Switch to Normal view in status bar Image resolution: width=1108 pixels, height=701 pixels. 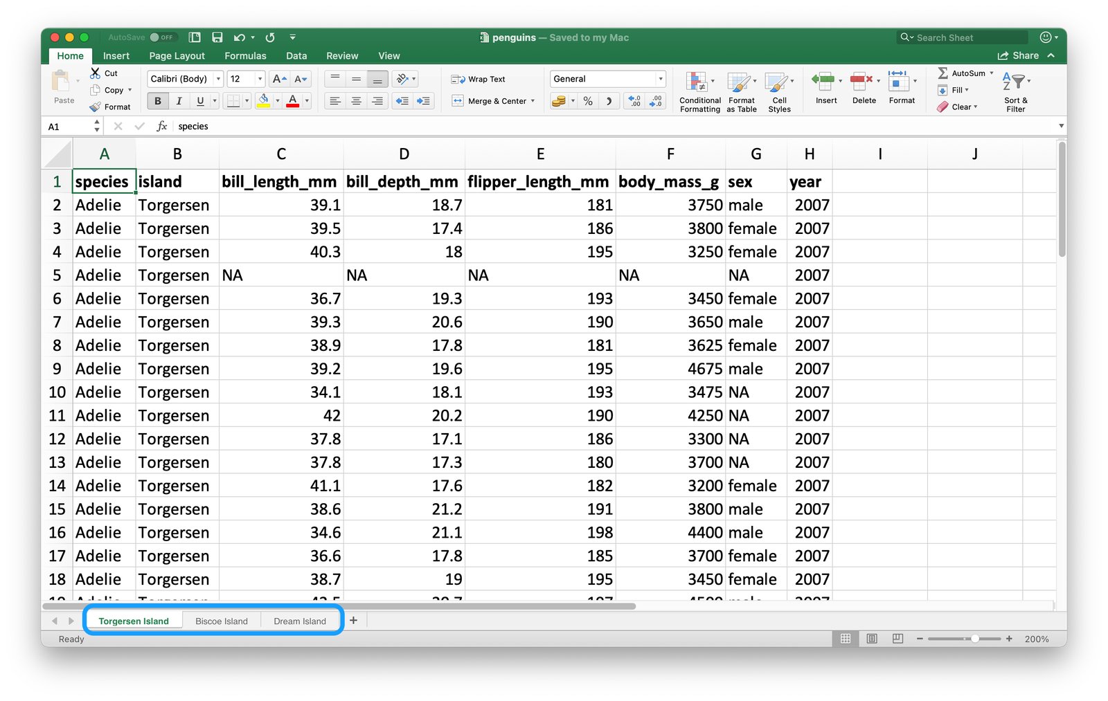(846, 639)
